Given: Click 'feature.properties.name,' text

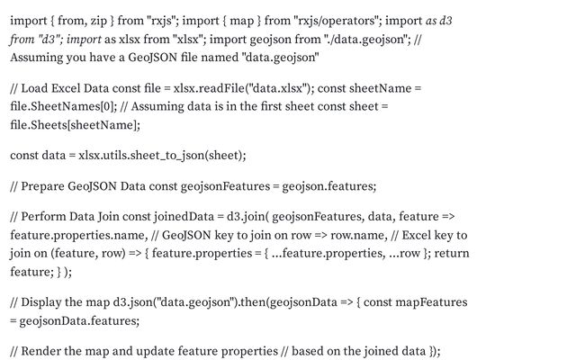Looking at the screenshot, I should 79,235.
